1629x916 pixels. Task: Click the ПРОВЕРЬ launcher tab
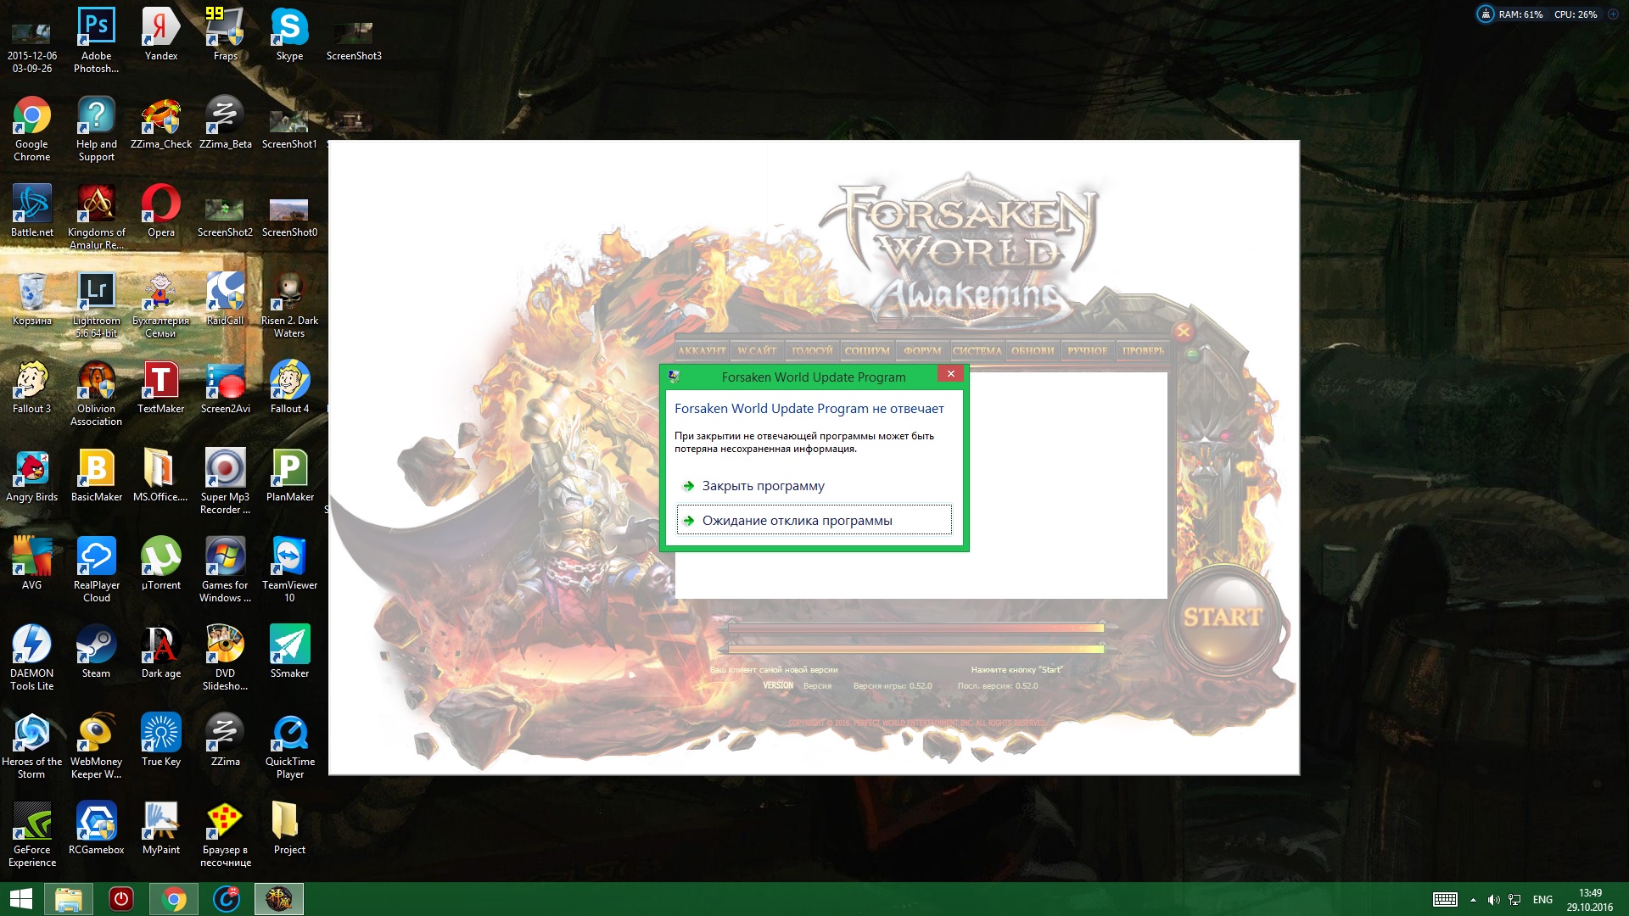coord(1143,350)
